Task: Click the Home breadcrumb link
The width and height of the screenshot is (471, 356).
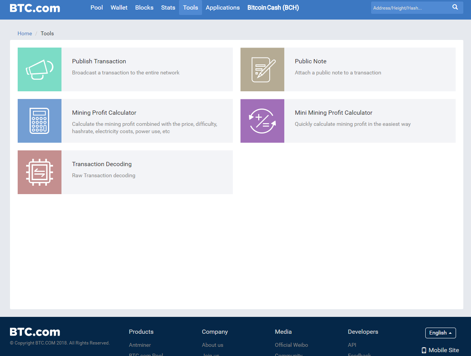Action: pyautogui.click(x=25, y=33)
